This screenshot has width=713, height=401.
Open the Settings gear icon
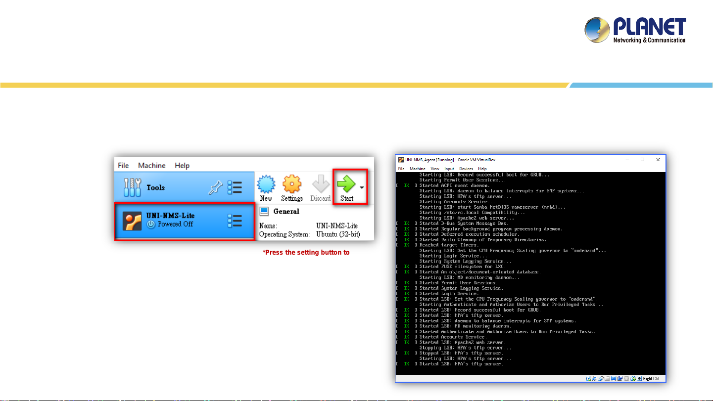tap(292, 183)
